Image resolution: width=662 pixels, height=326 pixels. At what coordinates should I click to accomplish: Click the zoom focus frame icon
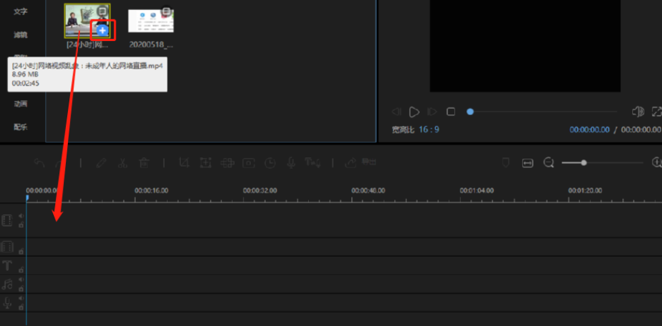click(x=206, y=163)
